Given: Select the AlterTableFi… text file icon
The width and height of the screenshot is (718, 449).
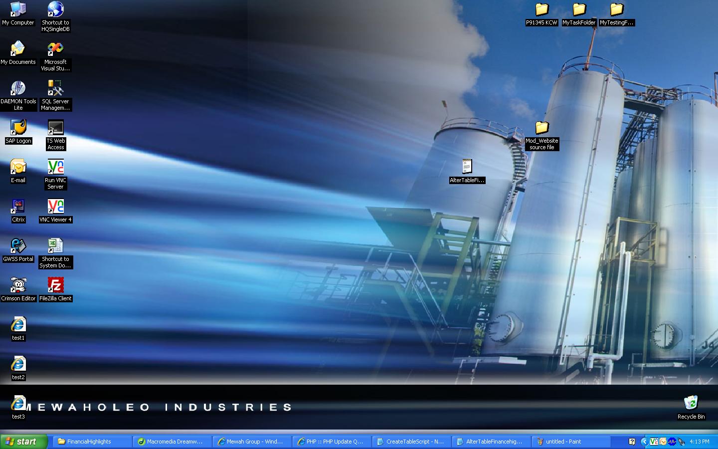Looking at the screenshot, I should [467, 167].
